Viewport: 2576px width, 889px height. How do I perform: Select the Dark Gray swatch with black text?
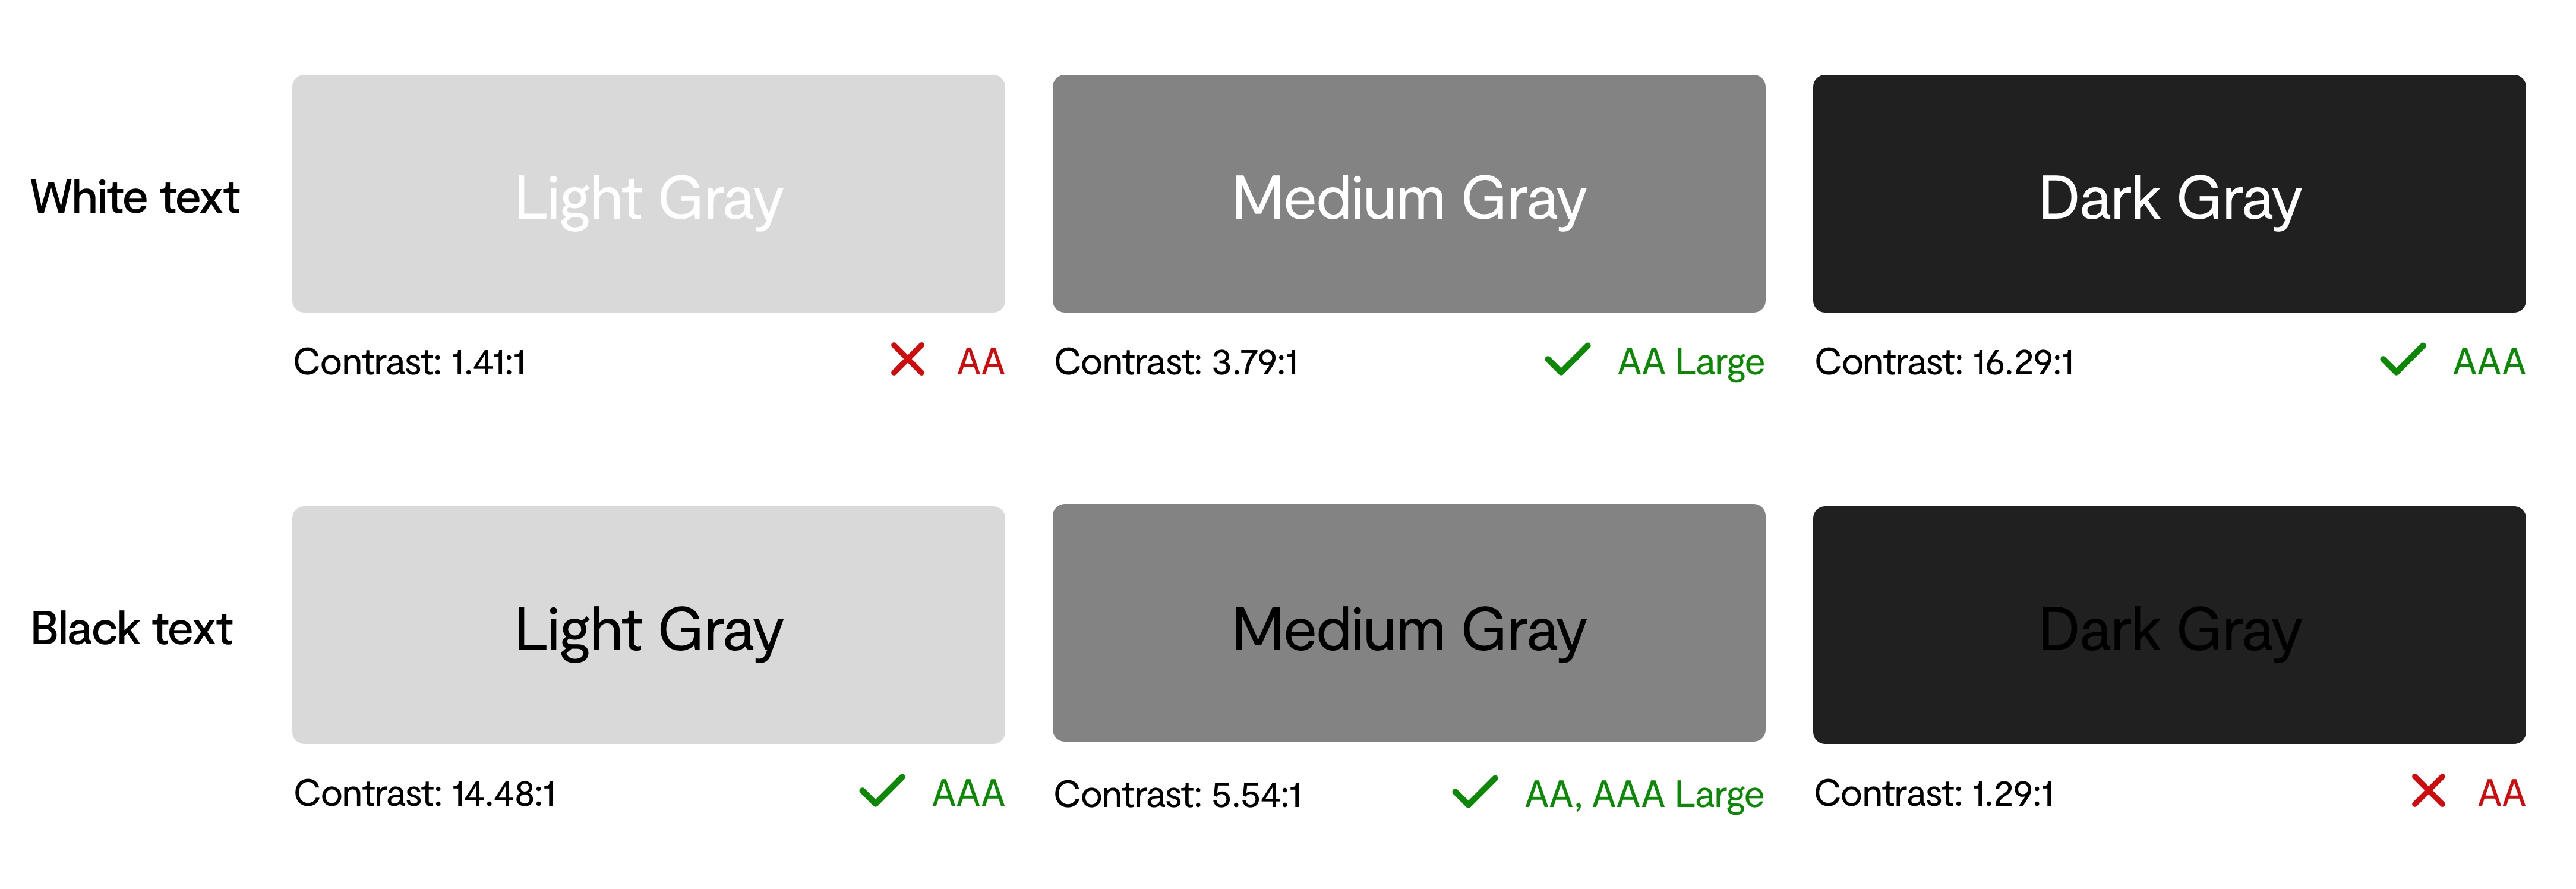pos(2169,625)
